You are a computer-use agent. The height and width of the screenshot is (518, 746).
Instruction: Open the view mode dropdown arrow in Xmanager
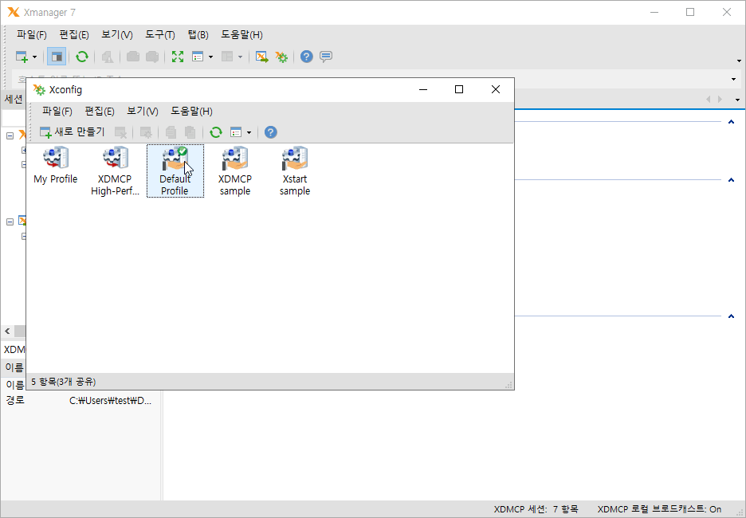pyautogui.click(x=210, y=57)
